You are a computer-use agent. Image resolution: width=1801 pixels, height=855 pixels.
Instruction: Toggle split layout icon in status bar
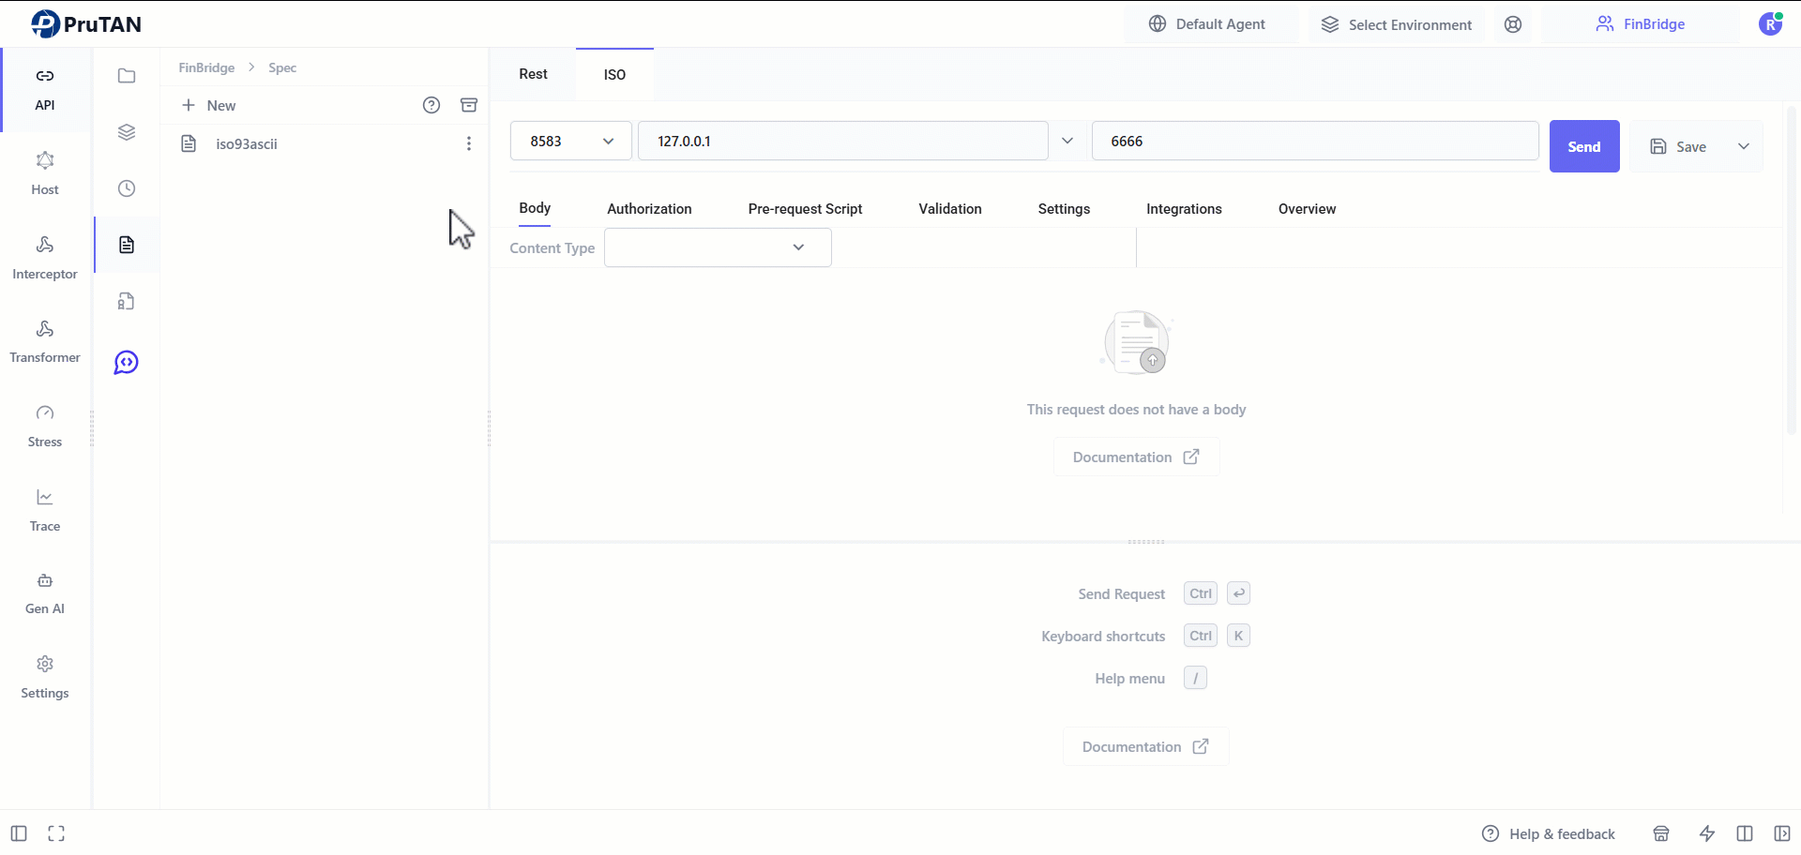[x=1745, y=833]
